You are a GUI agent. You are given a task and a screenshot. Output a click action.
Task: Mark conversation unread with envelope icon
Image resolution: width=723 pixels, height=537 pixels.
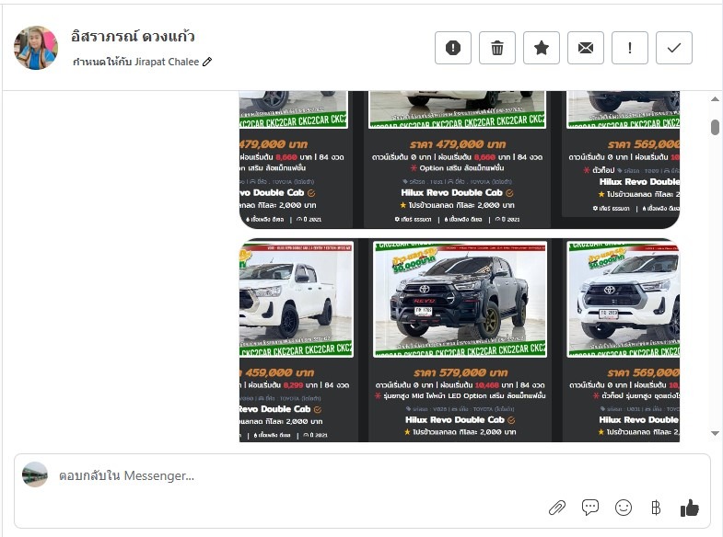[x=586, y=48]
